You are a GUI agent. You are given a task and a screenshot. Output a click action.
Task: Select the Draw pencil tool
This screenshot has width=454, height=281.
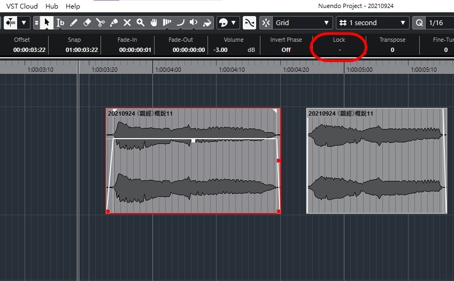pos(74,22)
